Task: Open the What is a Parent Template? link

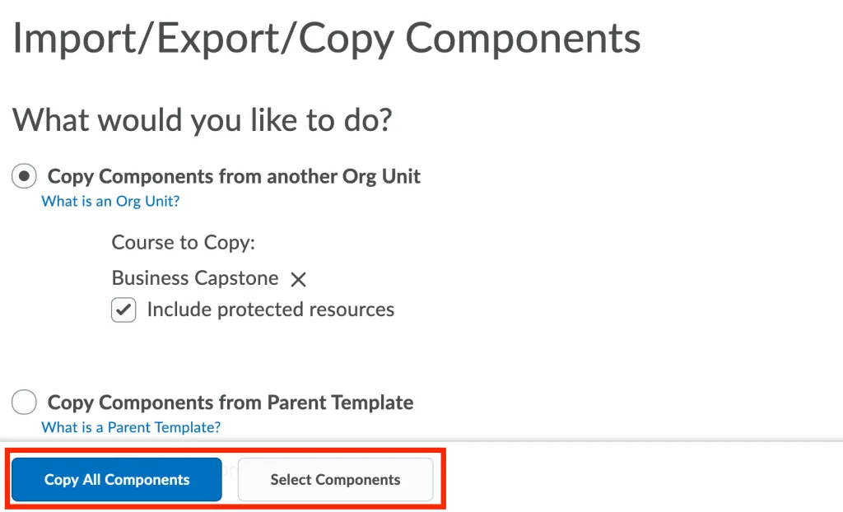Action: coord(131,427)
